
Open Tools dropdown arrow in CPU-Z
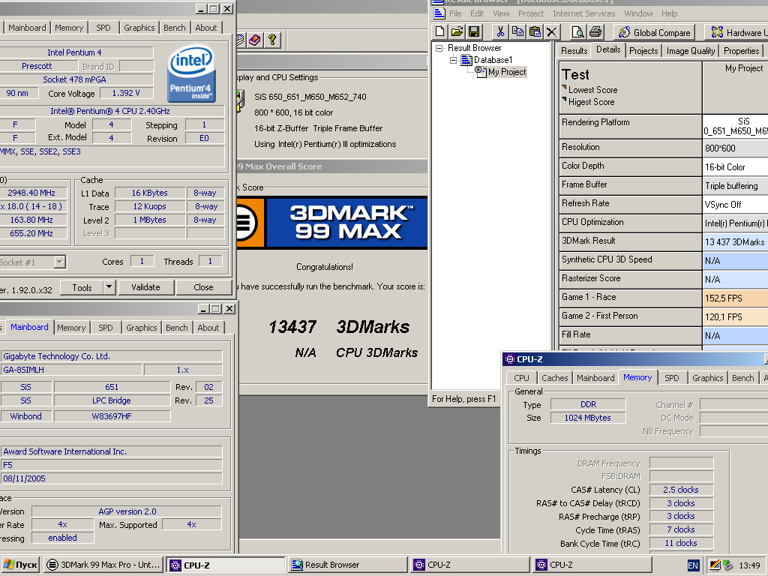[x=109, y=287]
